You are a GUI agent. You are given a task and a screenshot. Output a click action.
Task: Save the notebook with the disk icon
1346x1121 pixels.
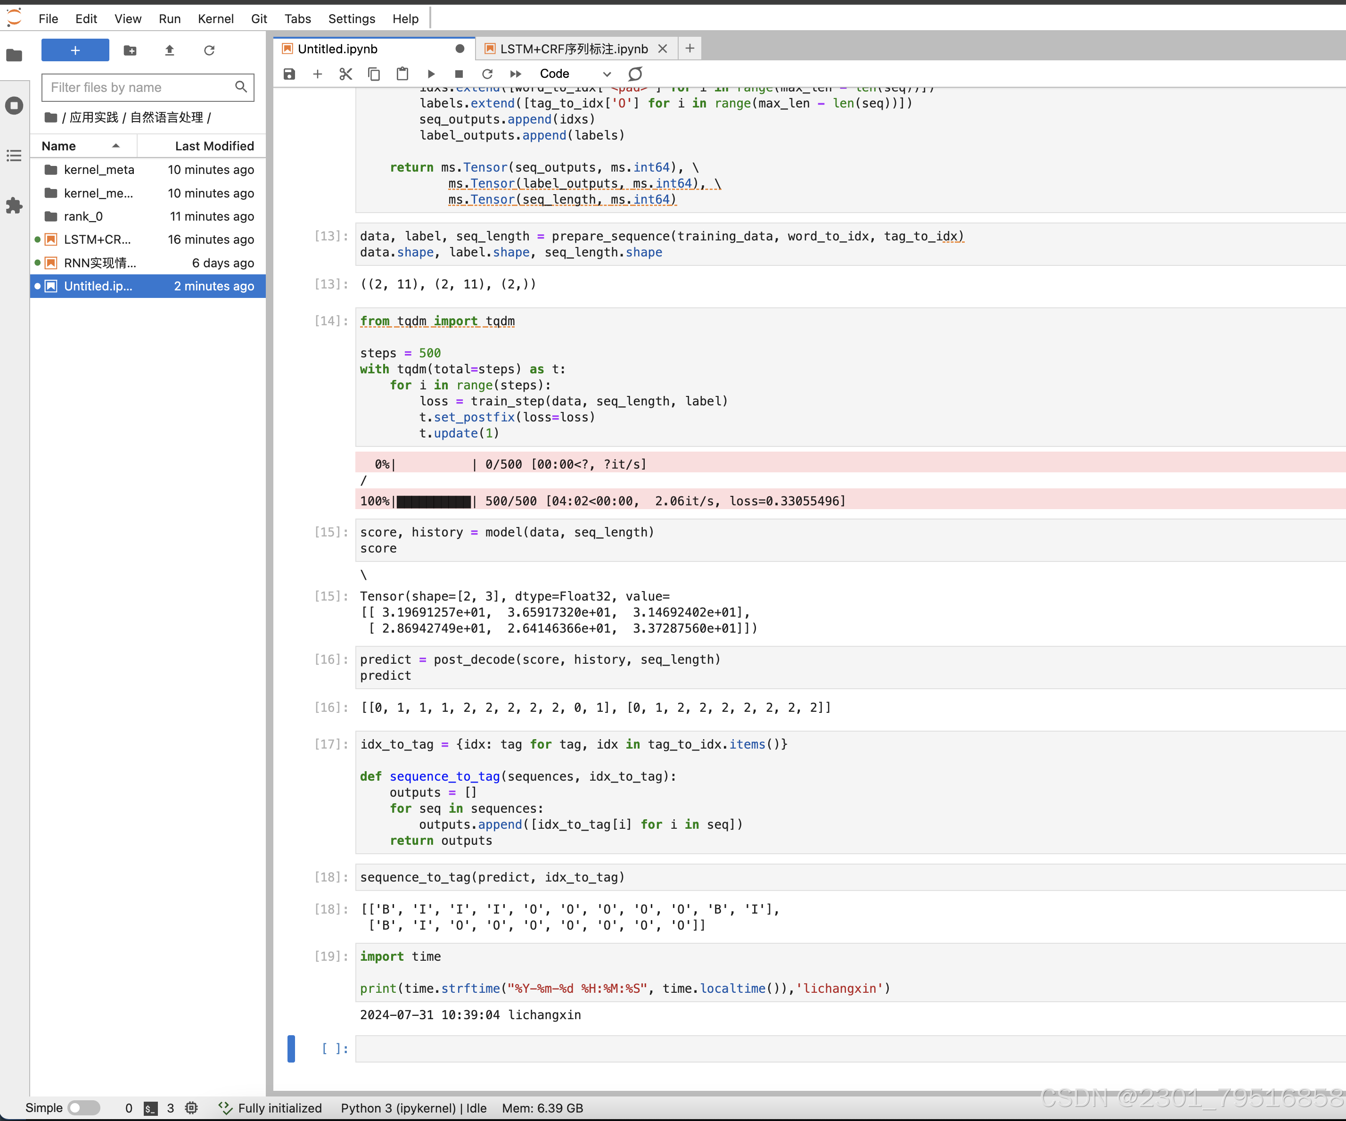click(289, 74)
